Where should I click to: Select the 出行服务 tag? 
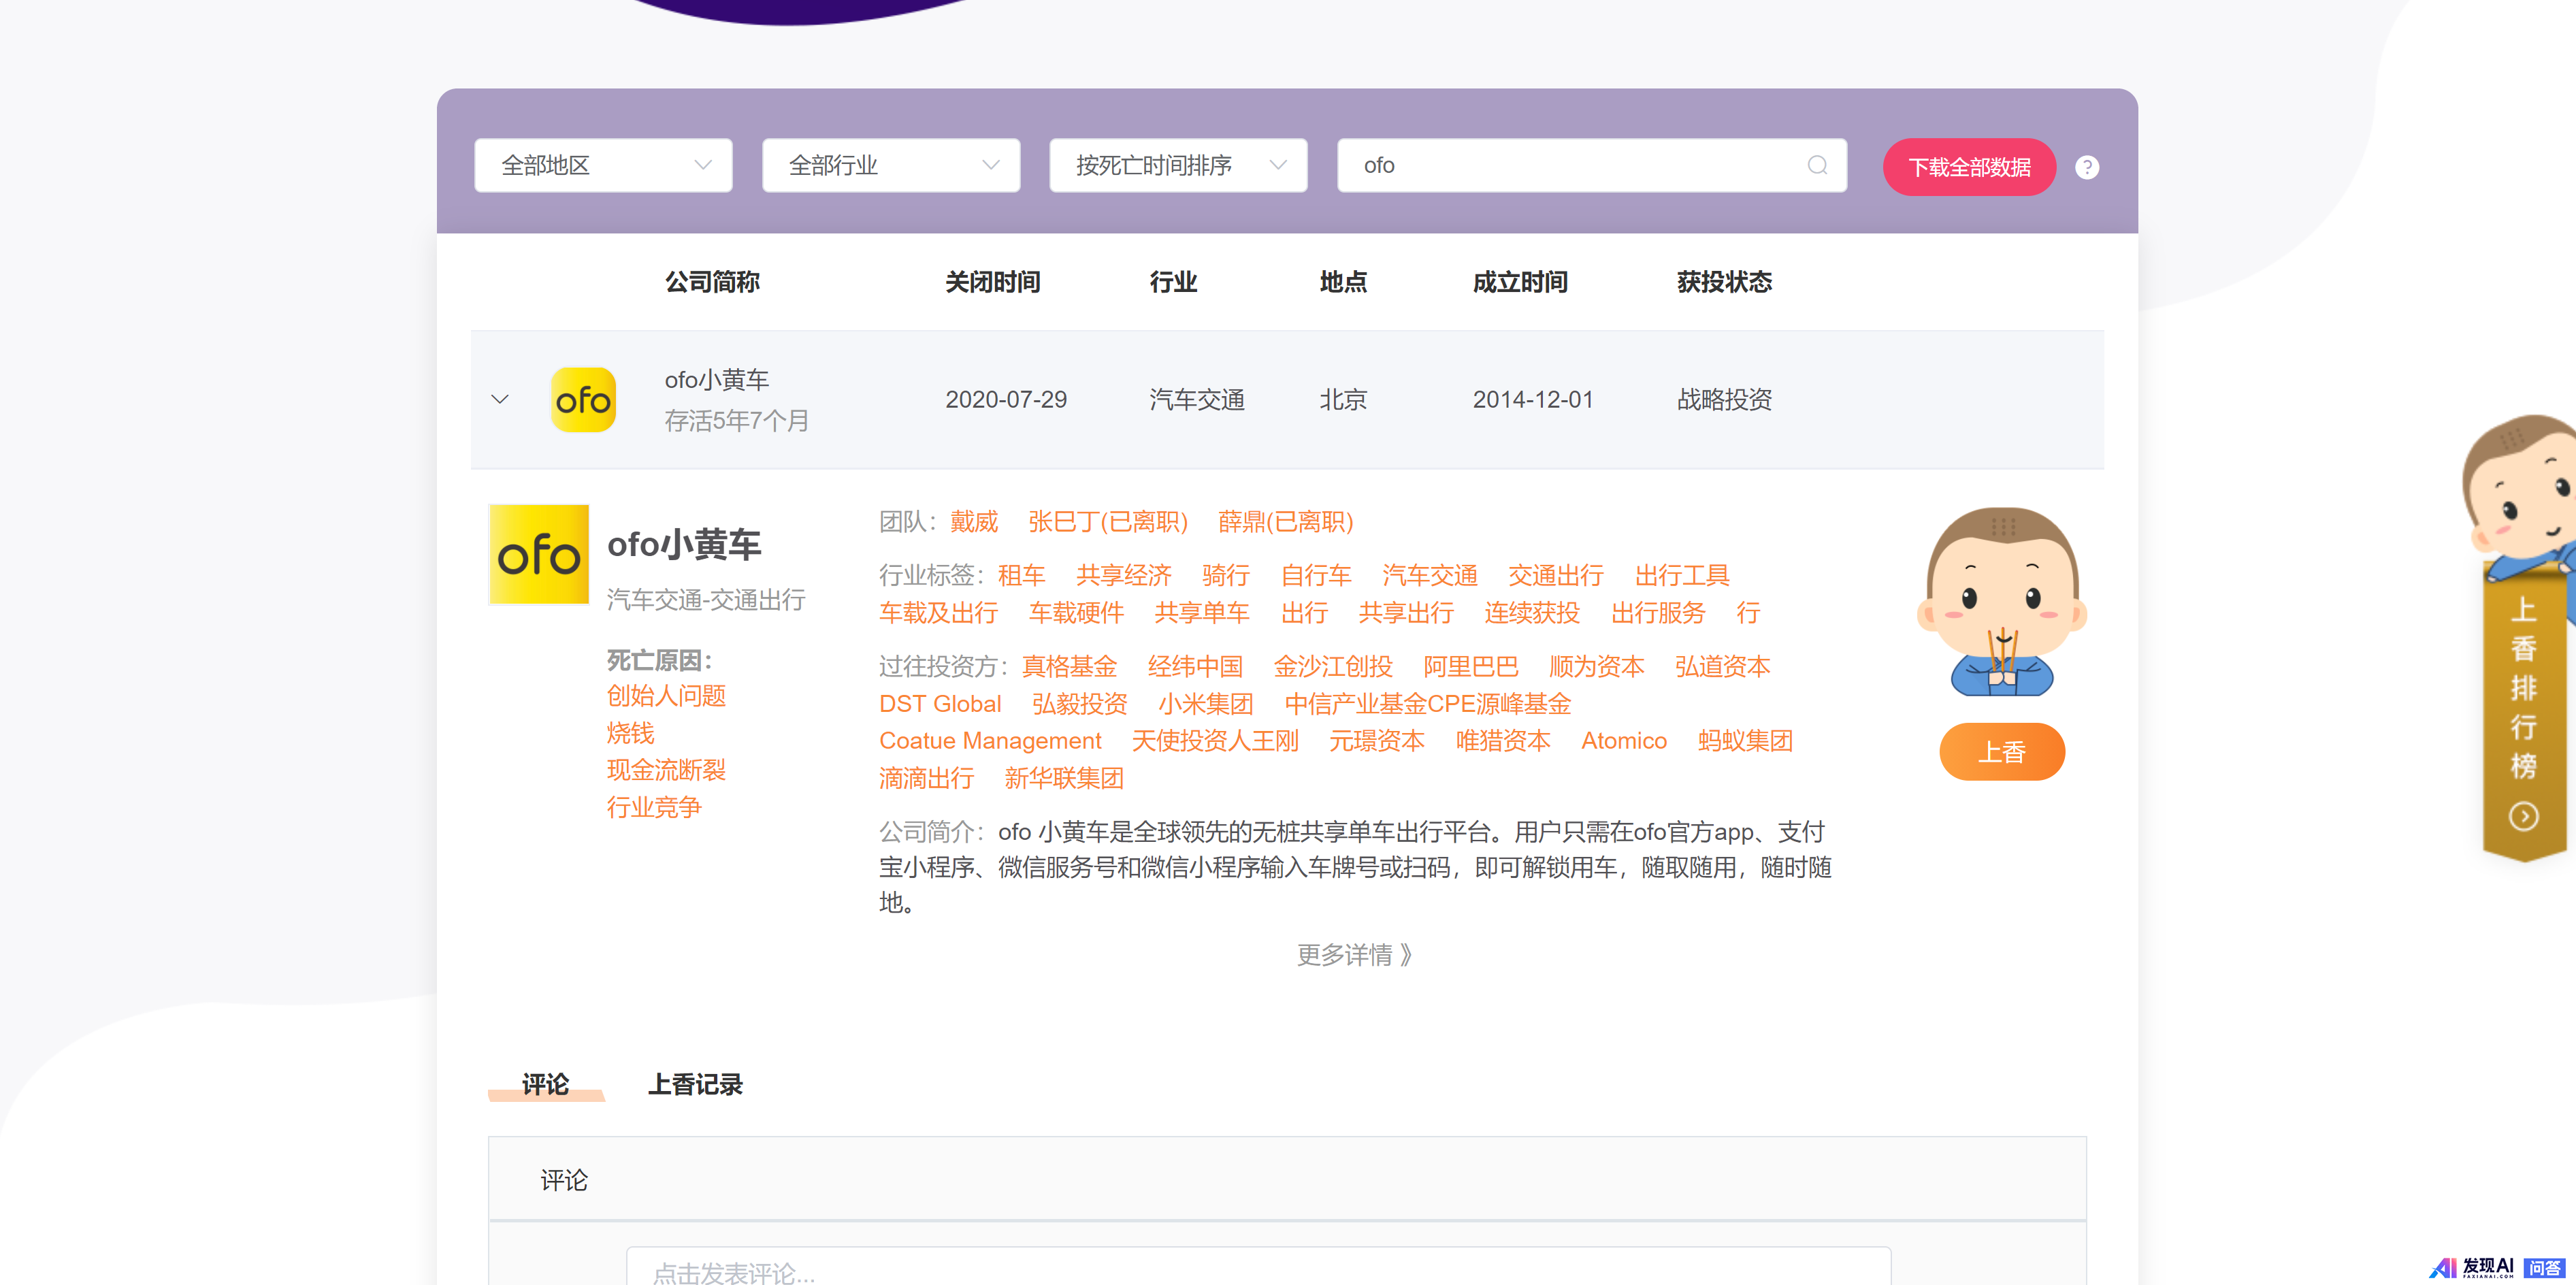click(1658, 613)
